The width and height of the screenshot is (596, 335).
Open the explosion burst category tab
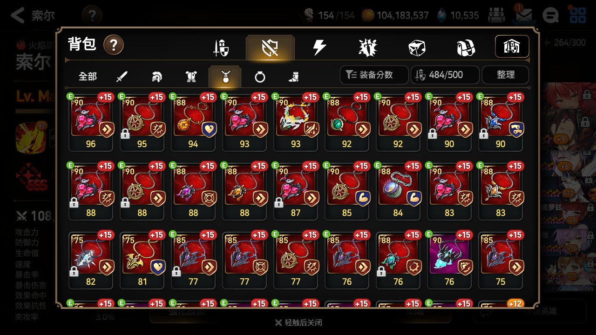(368, 47)
